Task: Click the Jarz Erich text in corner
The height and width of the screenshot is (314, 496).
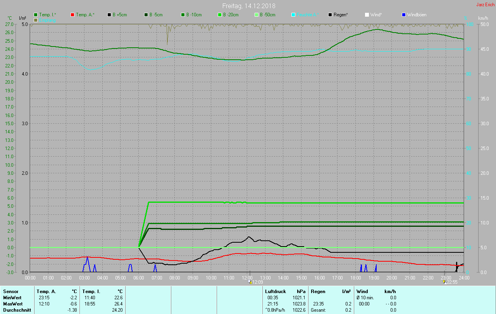Action: [x=485, y=5]
